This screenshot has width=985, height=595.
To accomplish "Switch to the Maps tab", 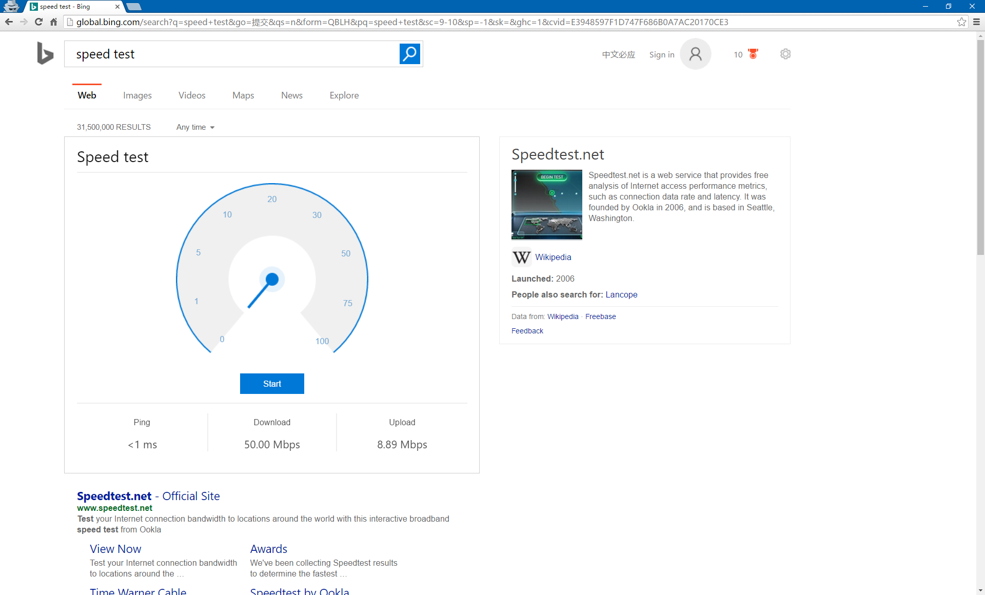I will [x=243, y=95].
